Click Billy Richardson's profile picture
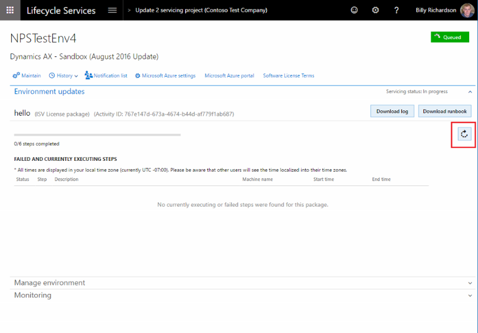The width and height of the screenshot is (478, 333). coord(467,10)
